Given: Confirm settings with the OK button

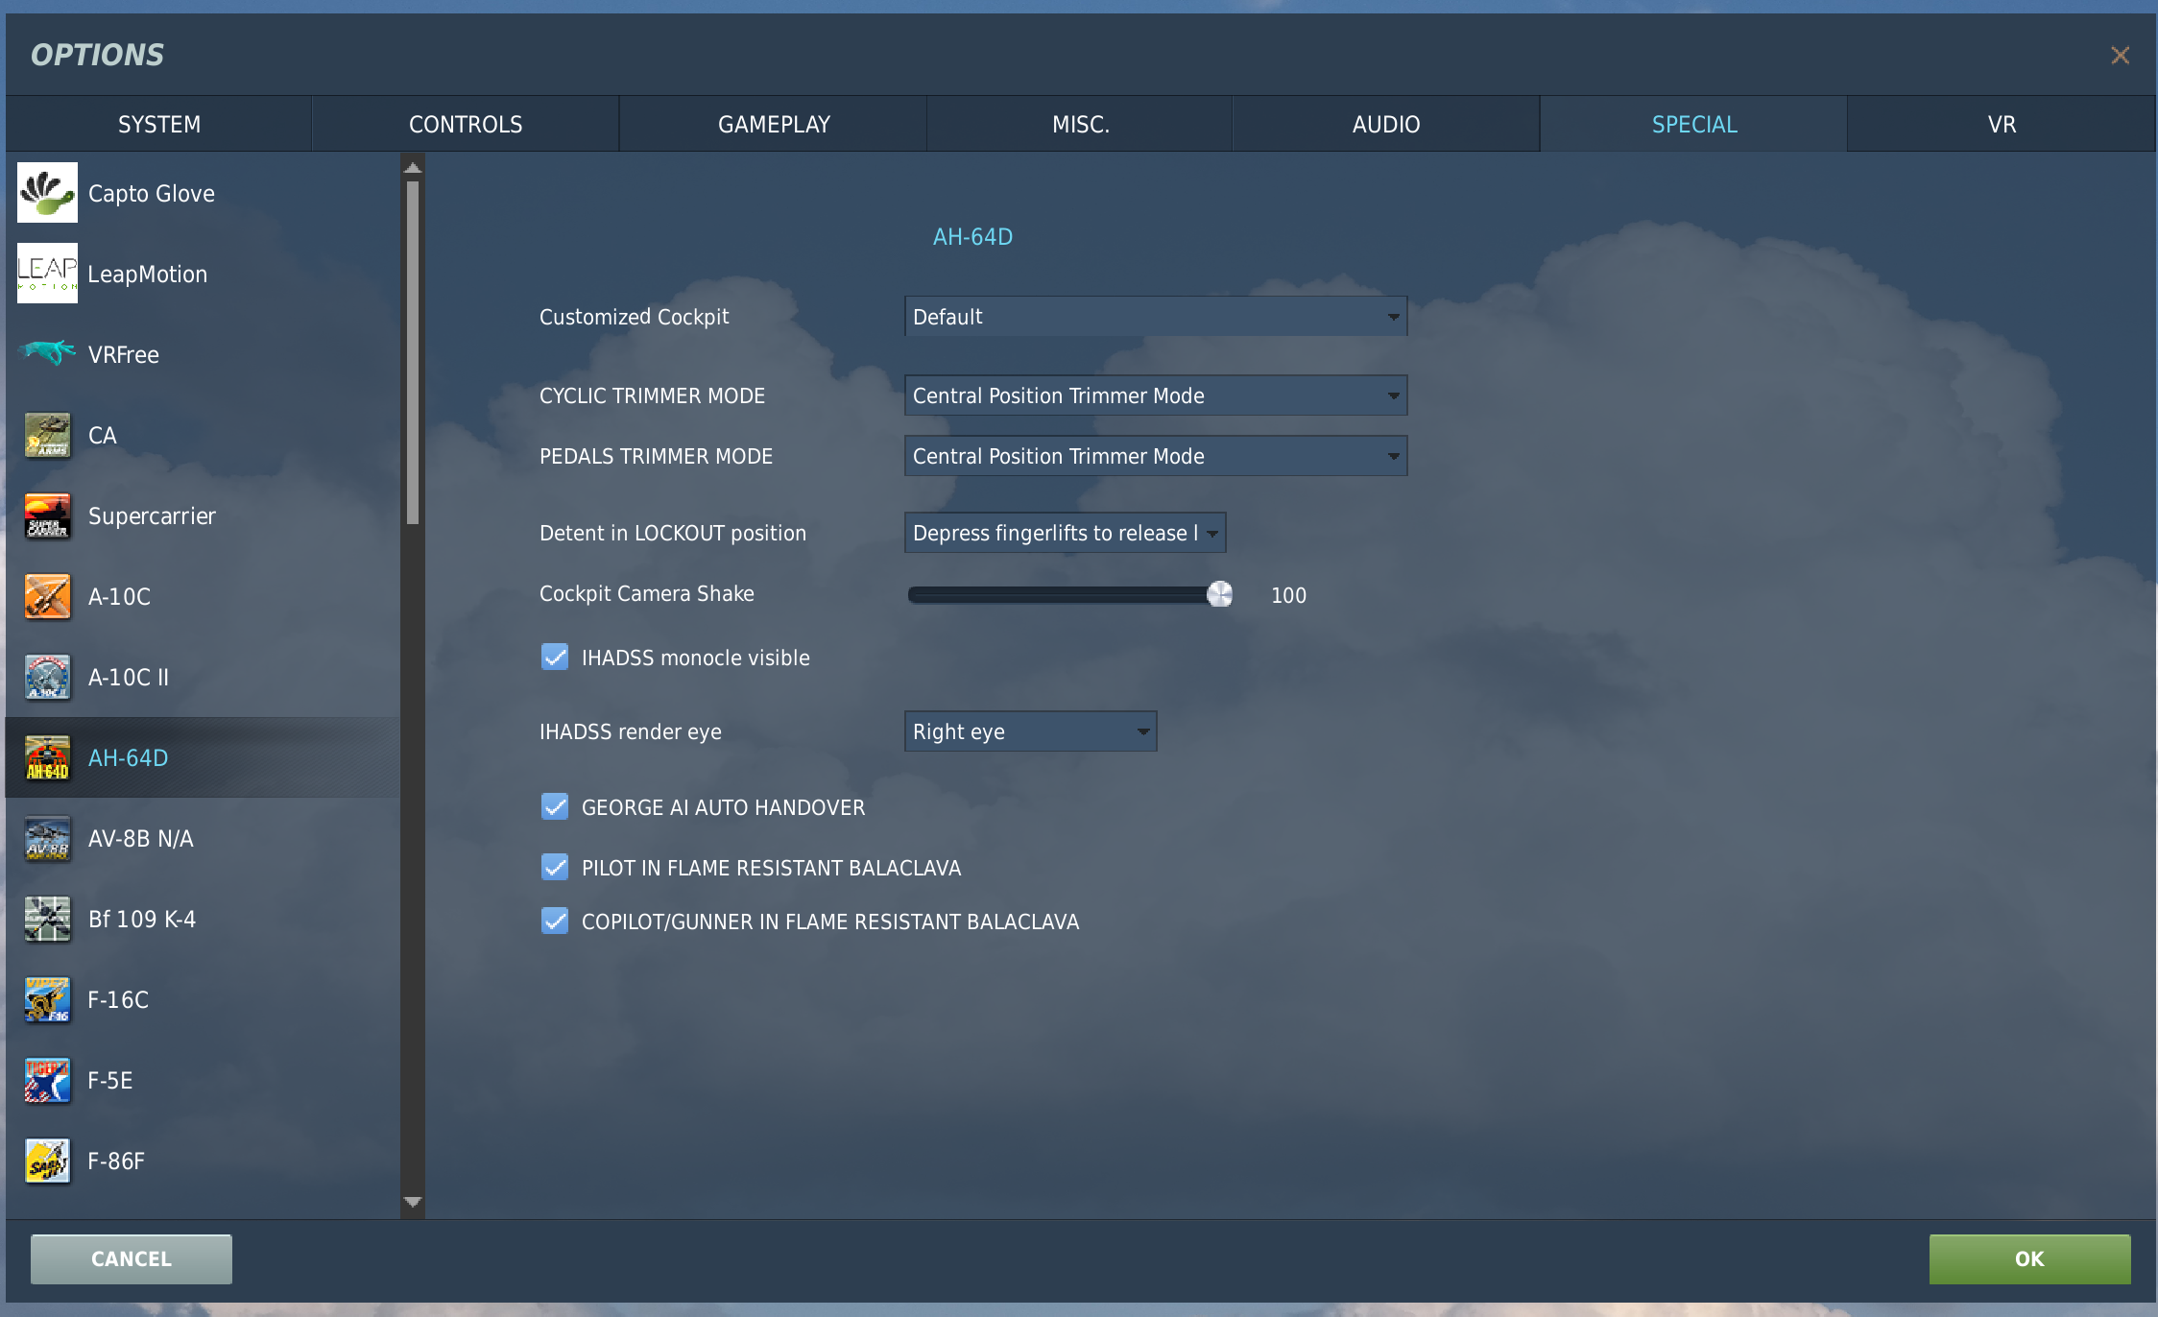Looking at the screenshot, I should (x=2029, y=1258).
